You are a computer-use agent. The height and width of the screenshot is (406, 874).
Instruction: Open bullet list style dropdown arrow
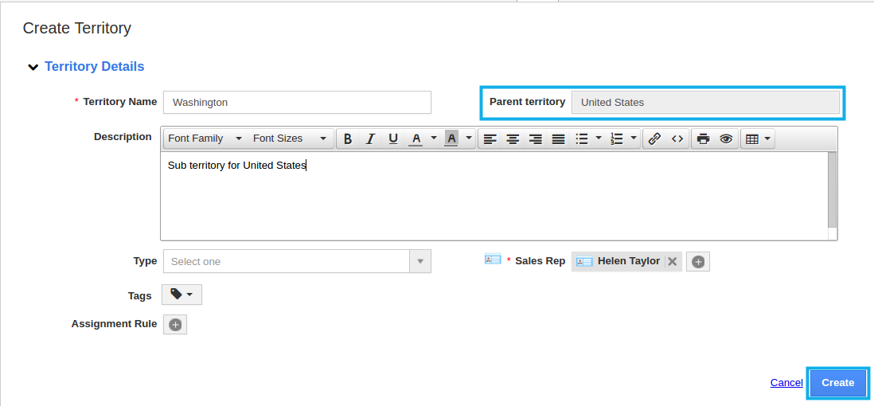pyautogui.click(x=599, y=139)
